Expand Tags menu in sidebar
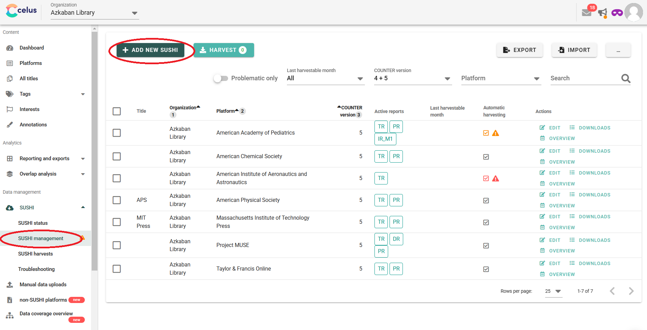This screenshot has width=647, height=330. (83, 94)
